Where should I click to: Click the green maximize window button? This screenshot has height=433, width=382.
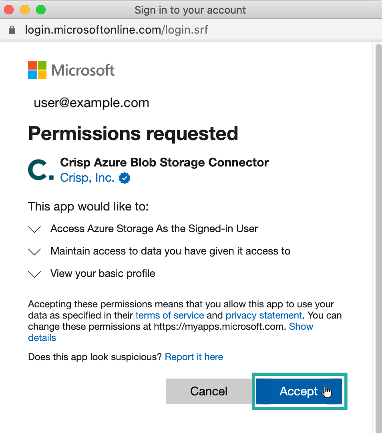41,10
